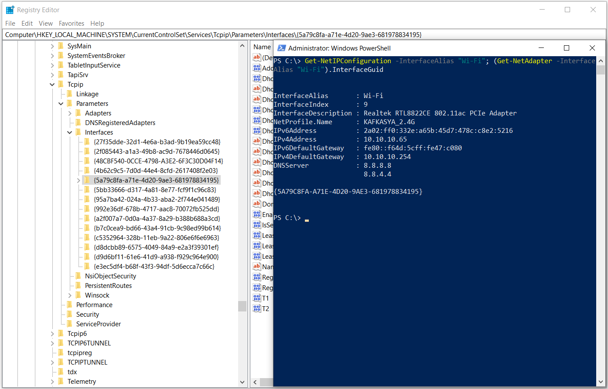Expand the SystemEventsBroker key
Viewport: 608px width, 389px height.
(52, 56)
